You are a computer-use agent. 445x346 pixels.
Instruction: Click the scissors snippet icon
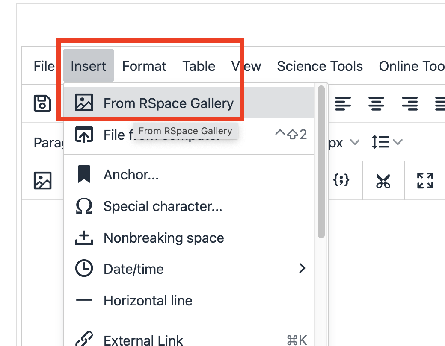point(383,181)
